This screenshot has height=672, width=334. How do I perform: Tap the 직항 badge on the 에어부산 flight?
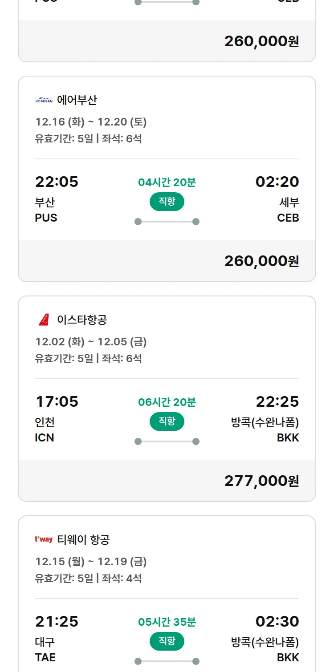(167, 202)
